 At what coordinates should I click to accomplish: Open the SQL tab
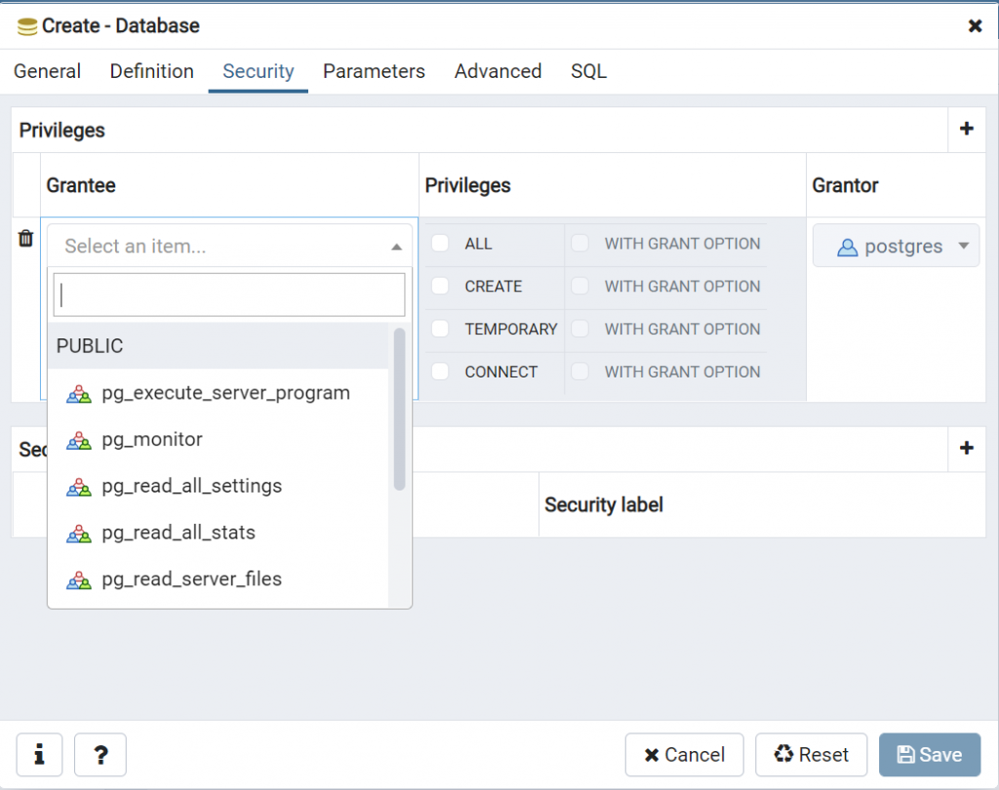click(588, 71)
